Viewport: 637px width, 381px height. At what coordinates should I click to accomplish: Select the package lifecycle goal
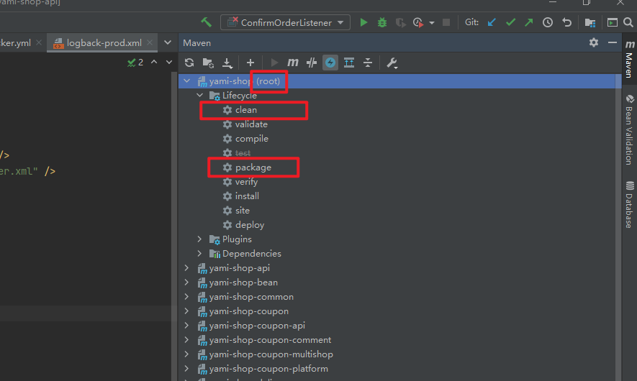(x=253, y=167)
